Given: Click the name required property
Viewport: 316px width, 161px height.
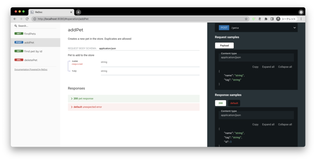Looking at the screenshot, I should click(x=77, y=63).
